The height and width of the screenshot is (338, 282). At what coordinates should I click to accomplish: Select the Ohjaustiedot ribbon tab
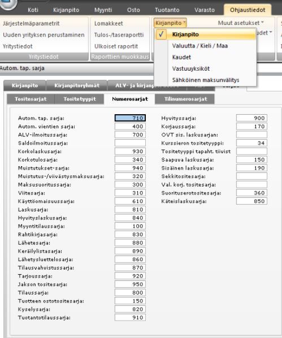click(x=248, y=10)
